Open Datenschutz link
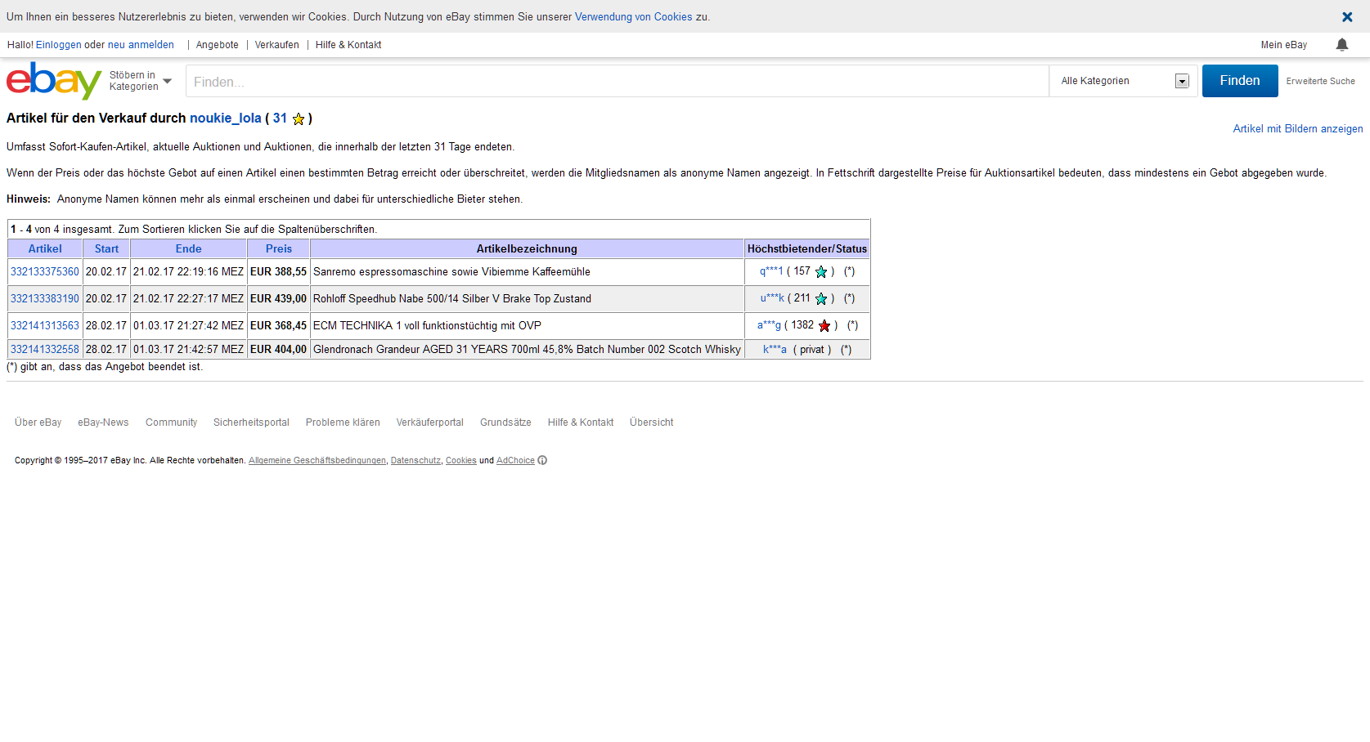This screenshot has width=1370, height=742. pyautogui.click(x=415, y=461)
